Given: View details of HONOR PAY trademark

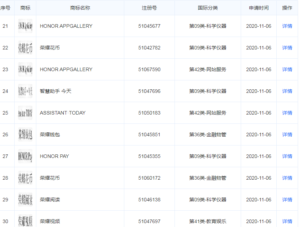Looking at the screenshot, I should [x=287, y=156].
